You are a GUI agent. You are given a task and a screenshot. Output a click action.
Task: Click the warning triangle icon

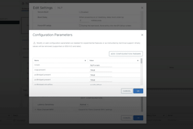click(x=34, y=43)
